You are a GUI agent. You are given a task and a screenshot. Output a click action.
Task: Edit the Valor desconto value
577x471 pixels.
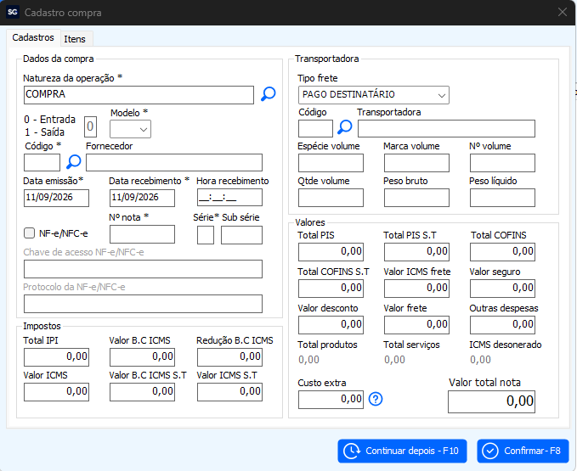[331, 325]
